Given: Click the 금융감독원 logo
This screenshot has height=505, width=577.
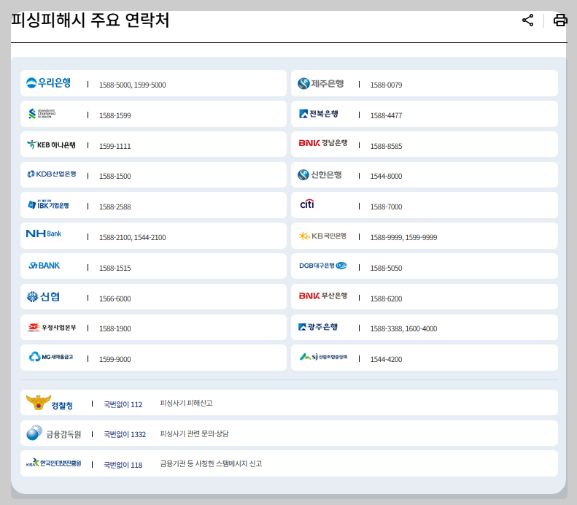Looking at the screenshot, I should click(53, 433).
